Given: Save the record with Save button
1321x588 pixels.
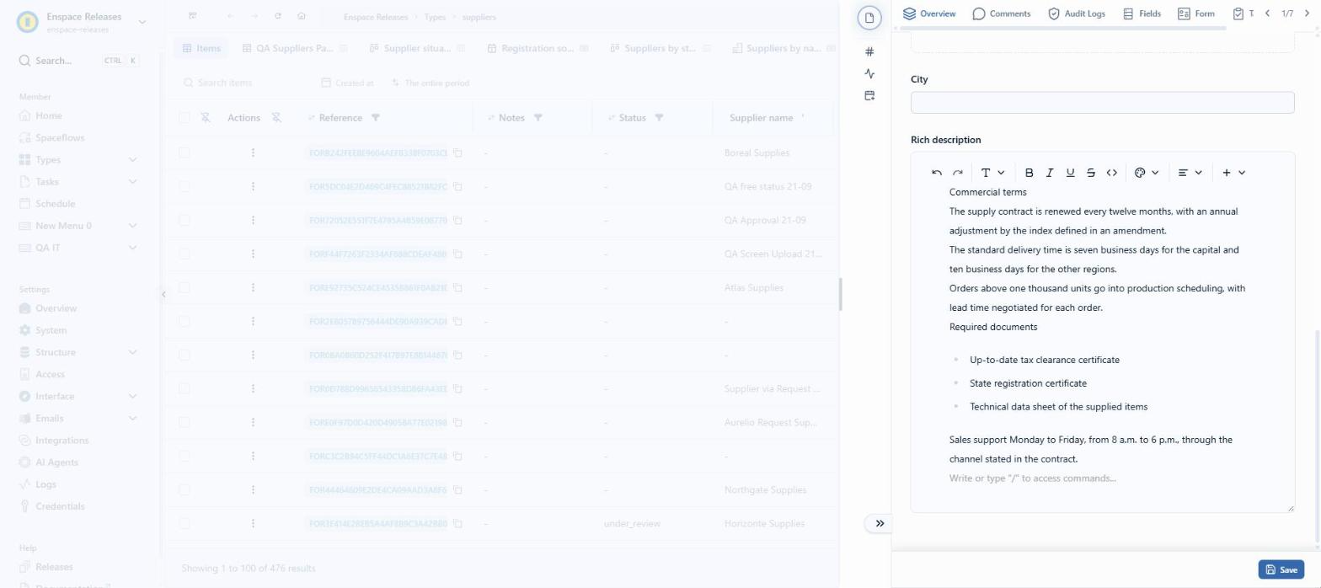Looking at the screenshot, I should coord(1281,570).
